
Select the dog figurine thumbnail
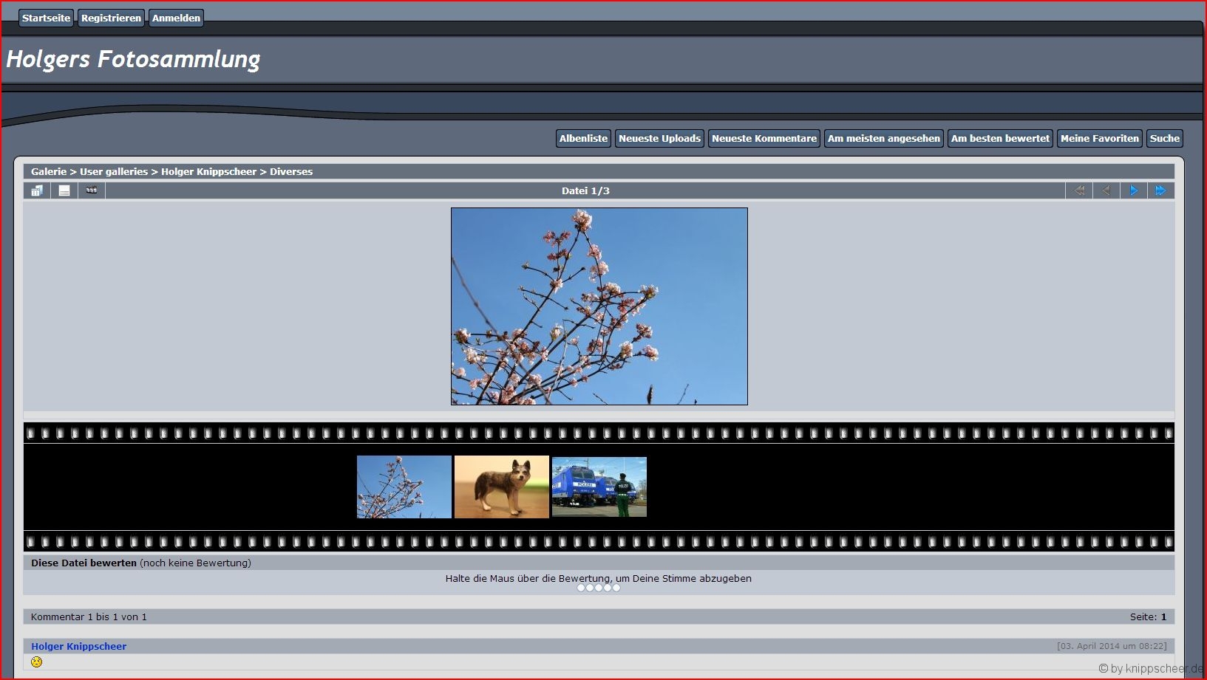pos(502,487)
